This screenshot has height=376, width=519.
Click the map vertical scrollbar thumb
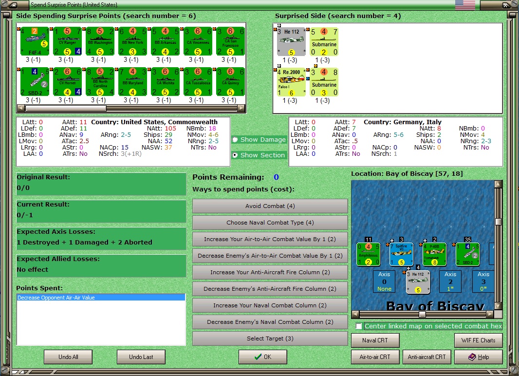click(499, 222)
